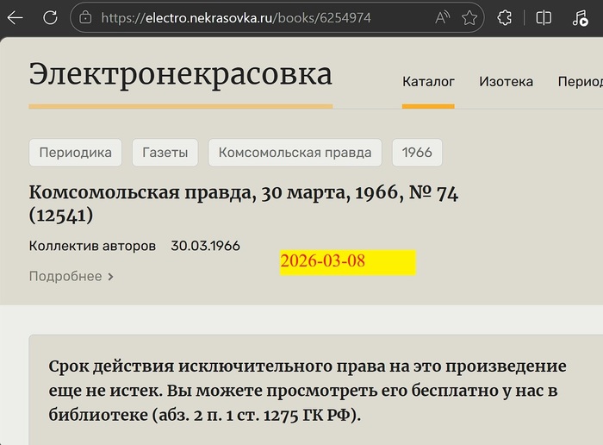This screenshot has height=445, width=603.
Task: Open the Коллектив авторов author link
Action: [92, 246]
